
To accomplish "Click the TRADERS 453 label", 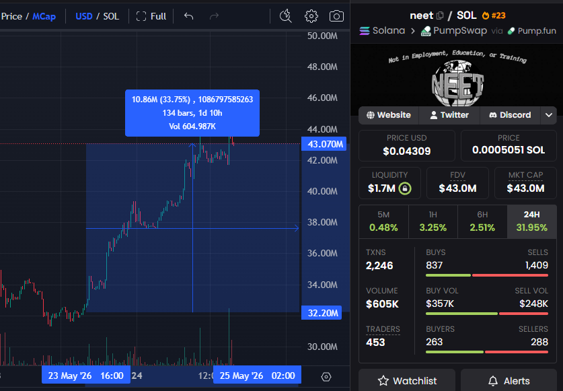I will coord(383,329).
